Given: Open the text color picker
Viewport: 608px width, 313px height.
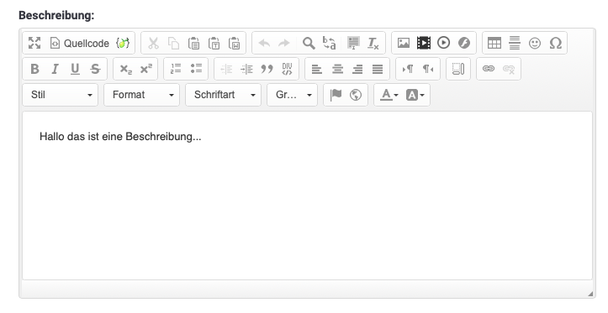Looking at the screenshot, I should [x=389, y=95].
